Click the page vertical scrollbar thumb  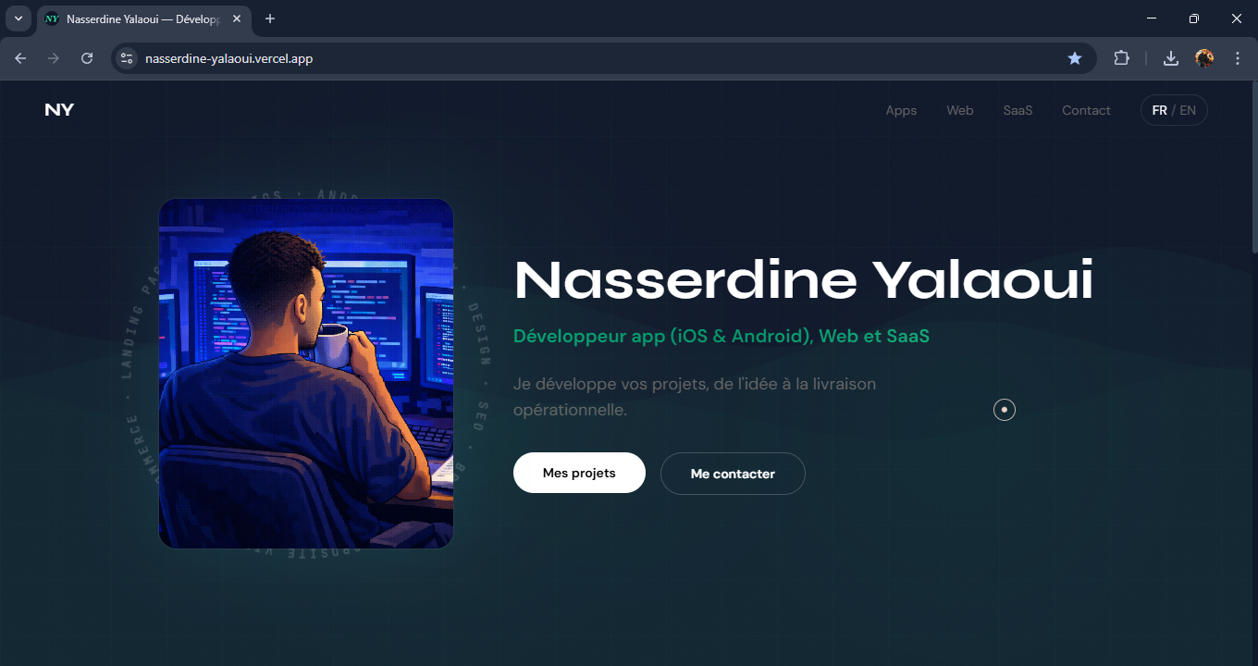(1254, 168)
